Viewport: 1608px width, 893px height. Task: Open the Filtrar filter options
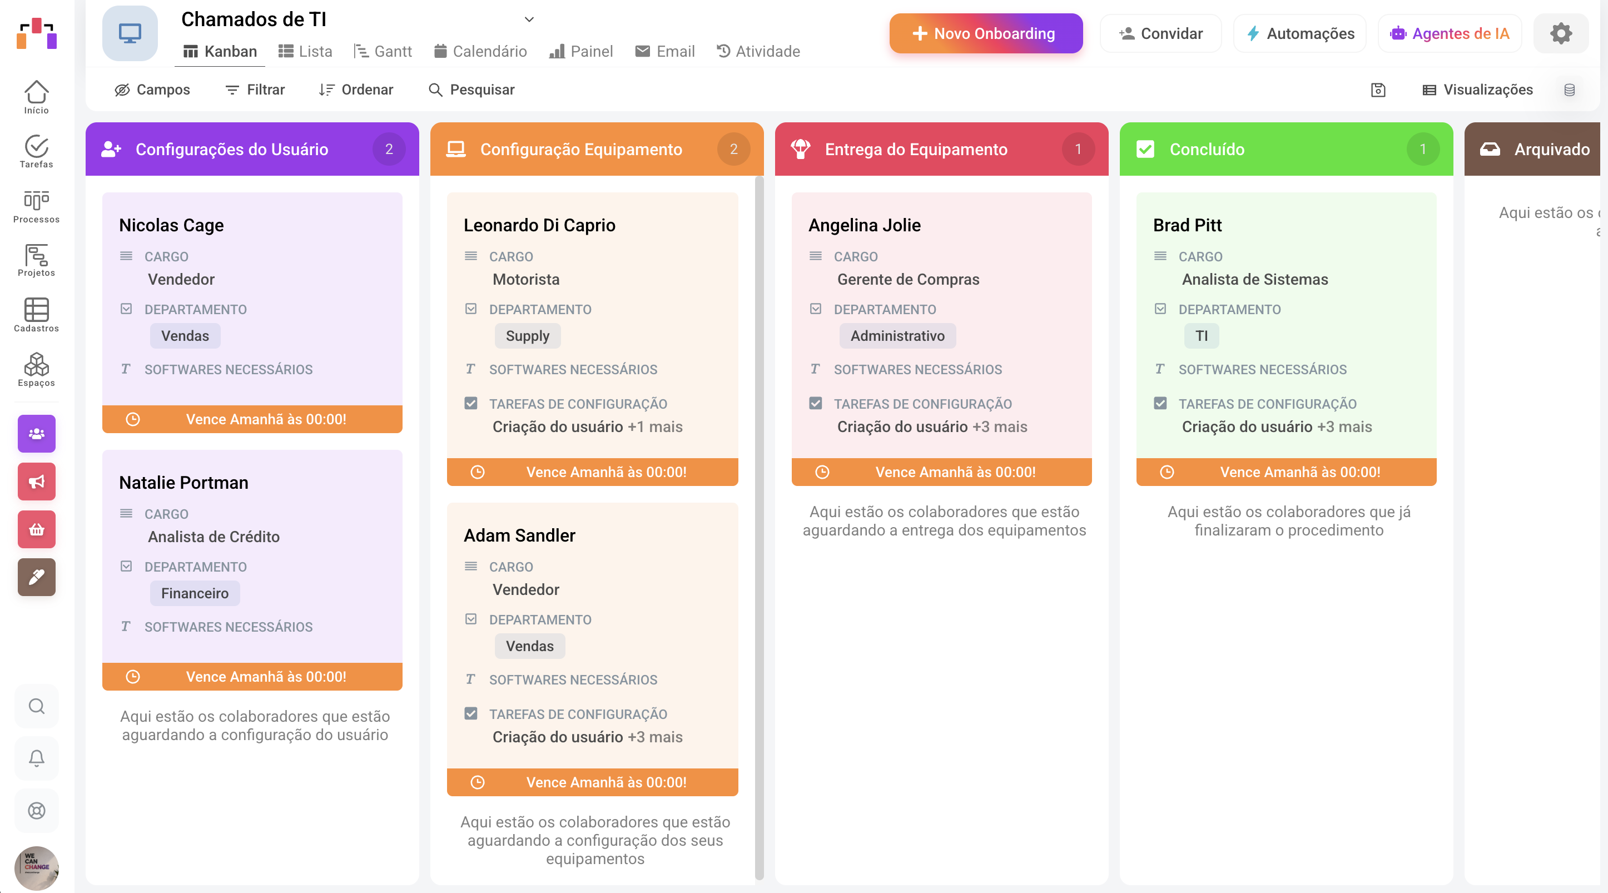[255, 90]
